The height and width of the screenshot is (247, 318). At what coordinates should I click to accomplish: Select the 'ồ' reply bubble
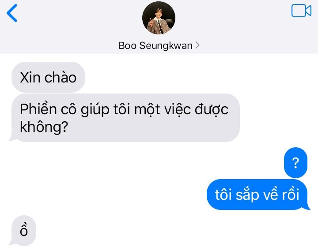point(23,231)
